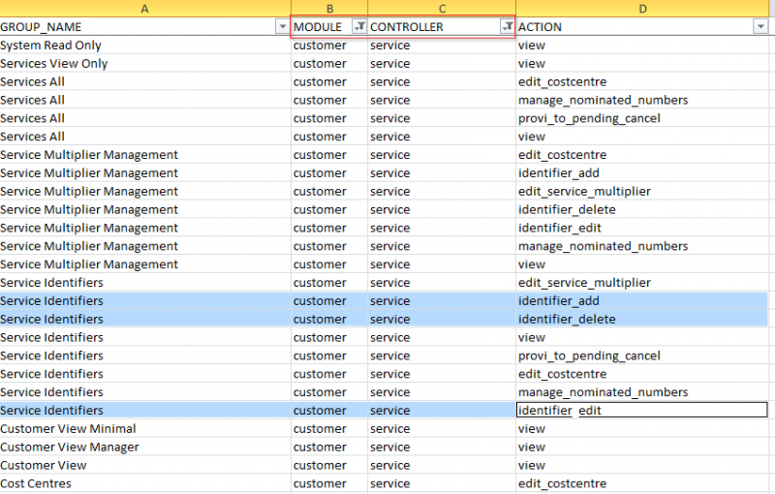
Task: Select column C header
Action: tap(442, 9)
